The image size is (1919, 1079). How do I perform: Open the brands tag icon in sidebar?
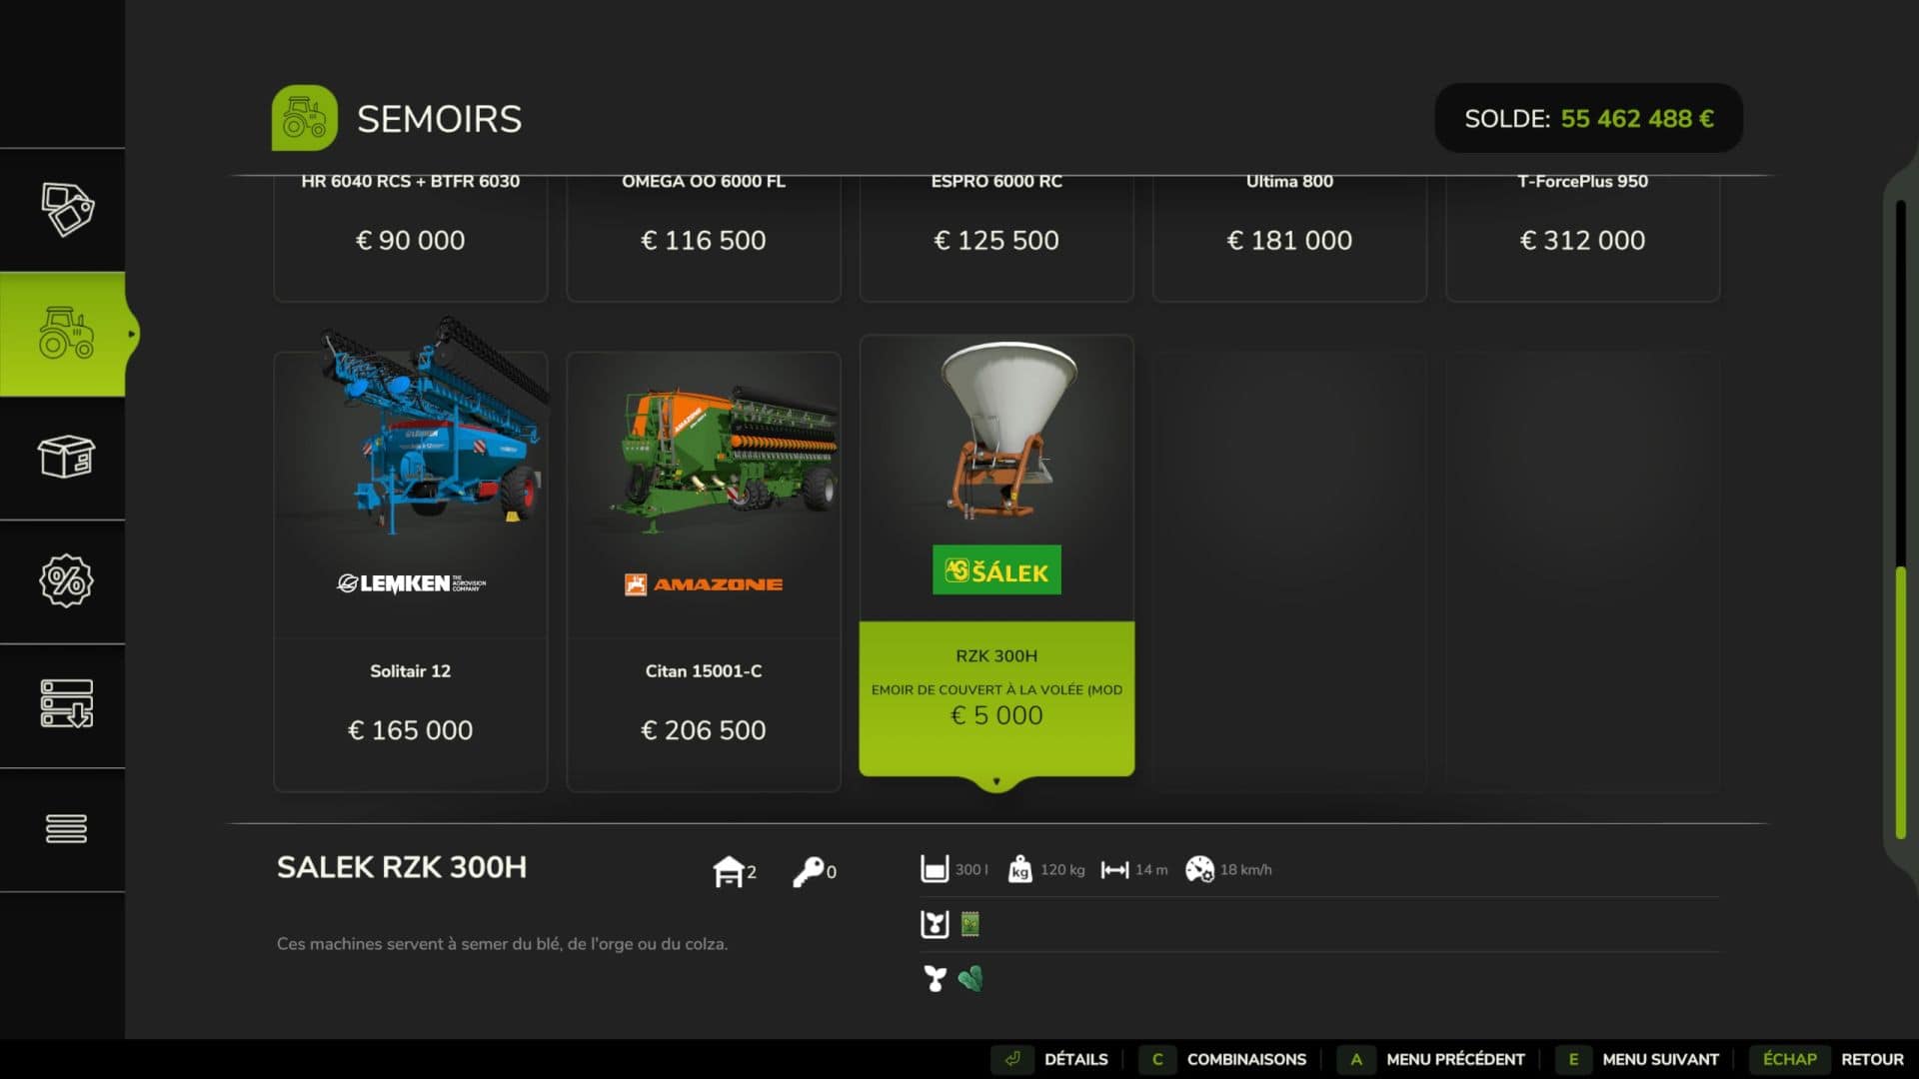point(67,209)
